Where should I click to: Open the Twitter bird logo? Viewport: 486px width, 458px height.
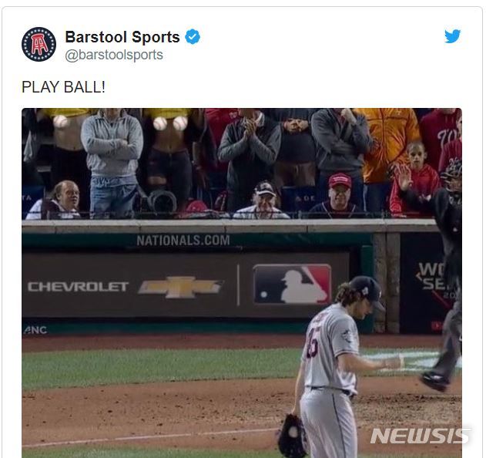point(453,36)
